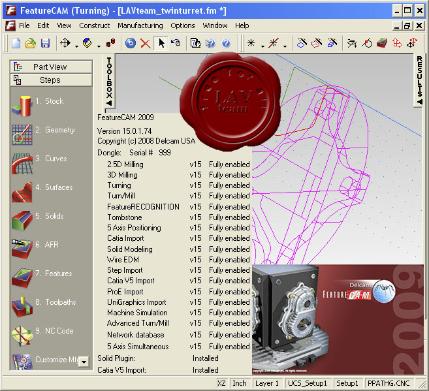Screen dimensions: 429x391
Task: Click the red UCS axes icon
Action: tap(397, 43)
